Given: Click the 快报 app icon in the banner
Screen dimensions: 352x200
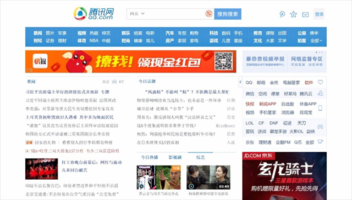Looking at the screenshot, I should (40, 61).
